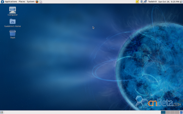Screen dimensions: 183x114
Task: Select the tualatrix's Home folder icon
Action: [x=13, y=23]
